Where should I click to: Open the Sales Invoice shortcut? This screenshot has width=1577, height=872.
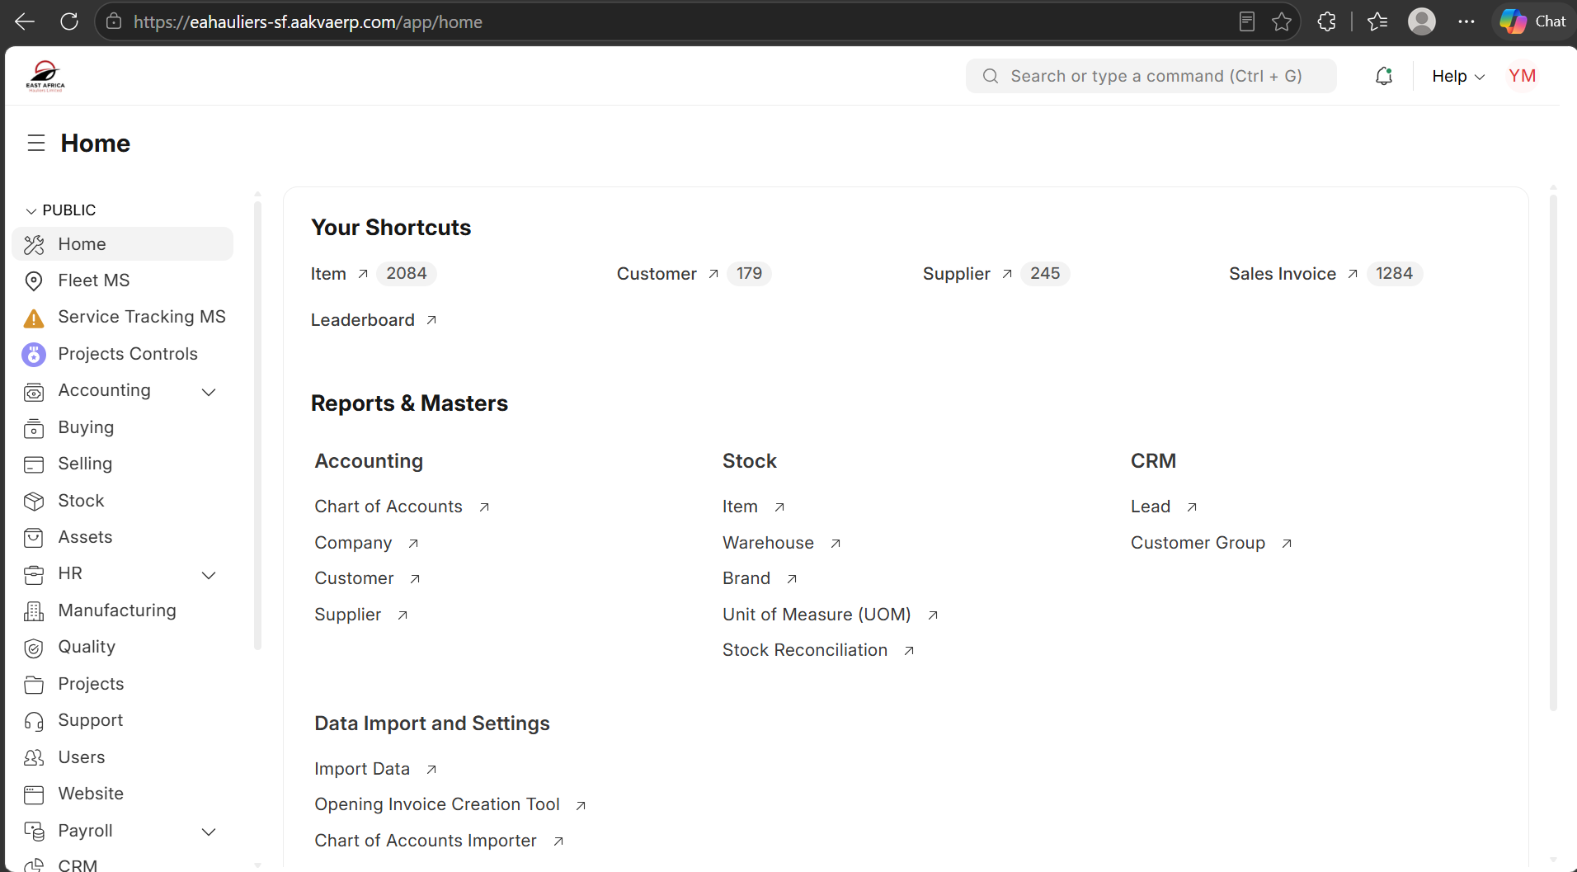(x=1292, y=274)
